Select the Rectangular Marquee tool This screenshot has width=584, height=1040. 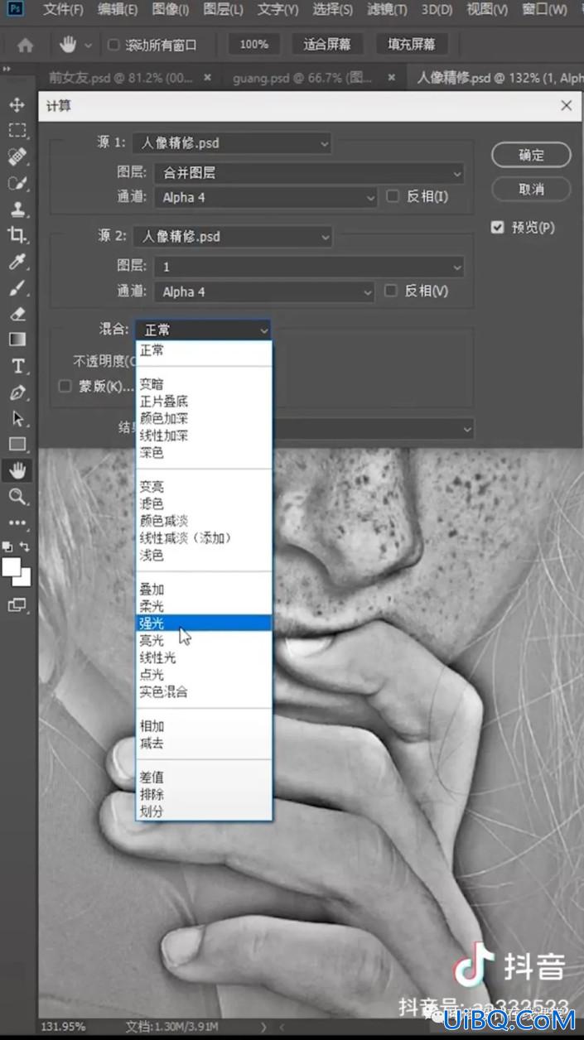click(x=17, y=131)
